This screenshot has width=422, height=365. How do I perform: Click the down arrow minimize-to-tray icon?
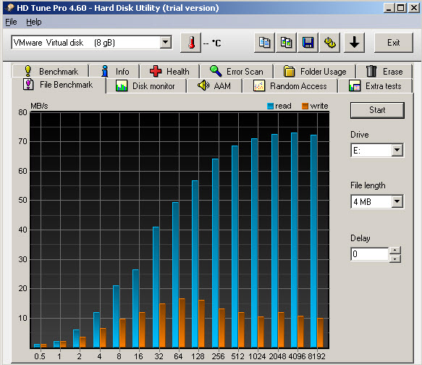[x=355, y=43]
